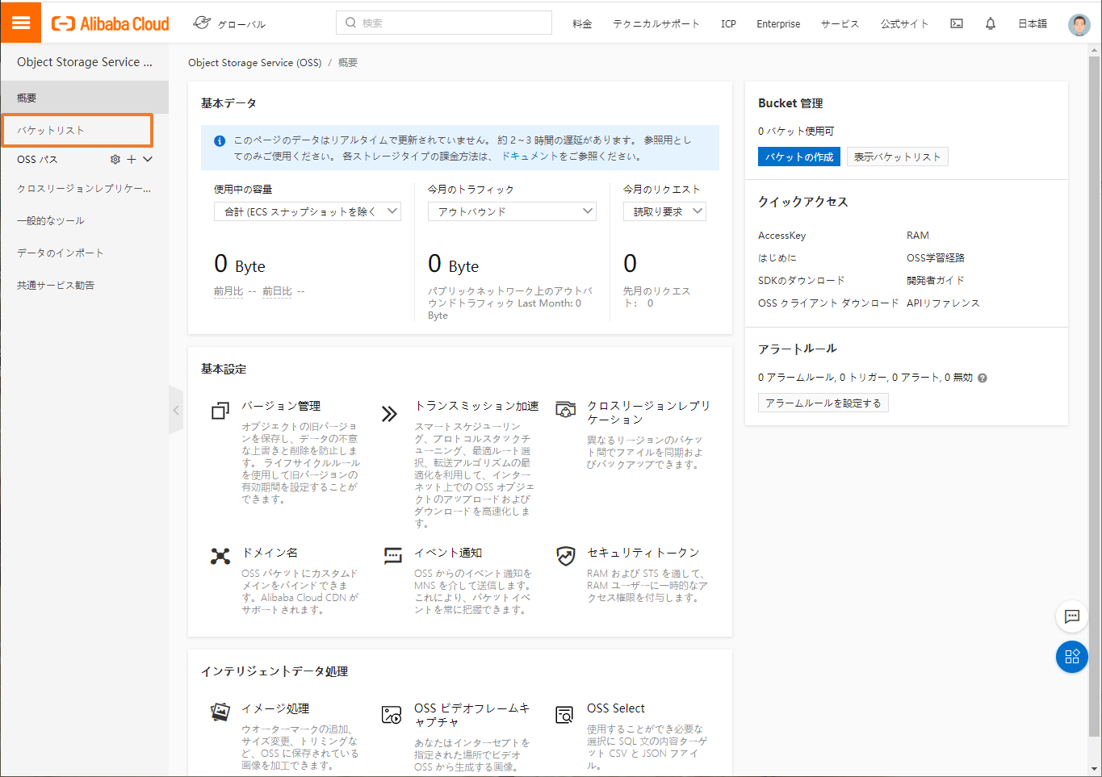Open the 開発者ガイド link

(936, 281)
